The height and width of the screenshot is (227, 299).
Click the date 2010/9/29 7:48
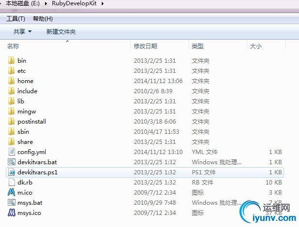coord(155,203)
